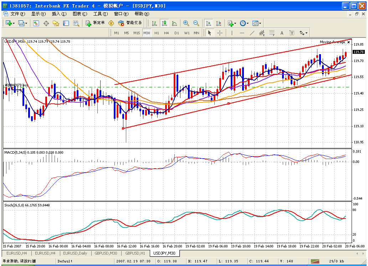Switch chart to line chart mode
Viewport: 368px width, 266px height.
tap(174, 23)
